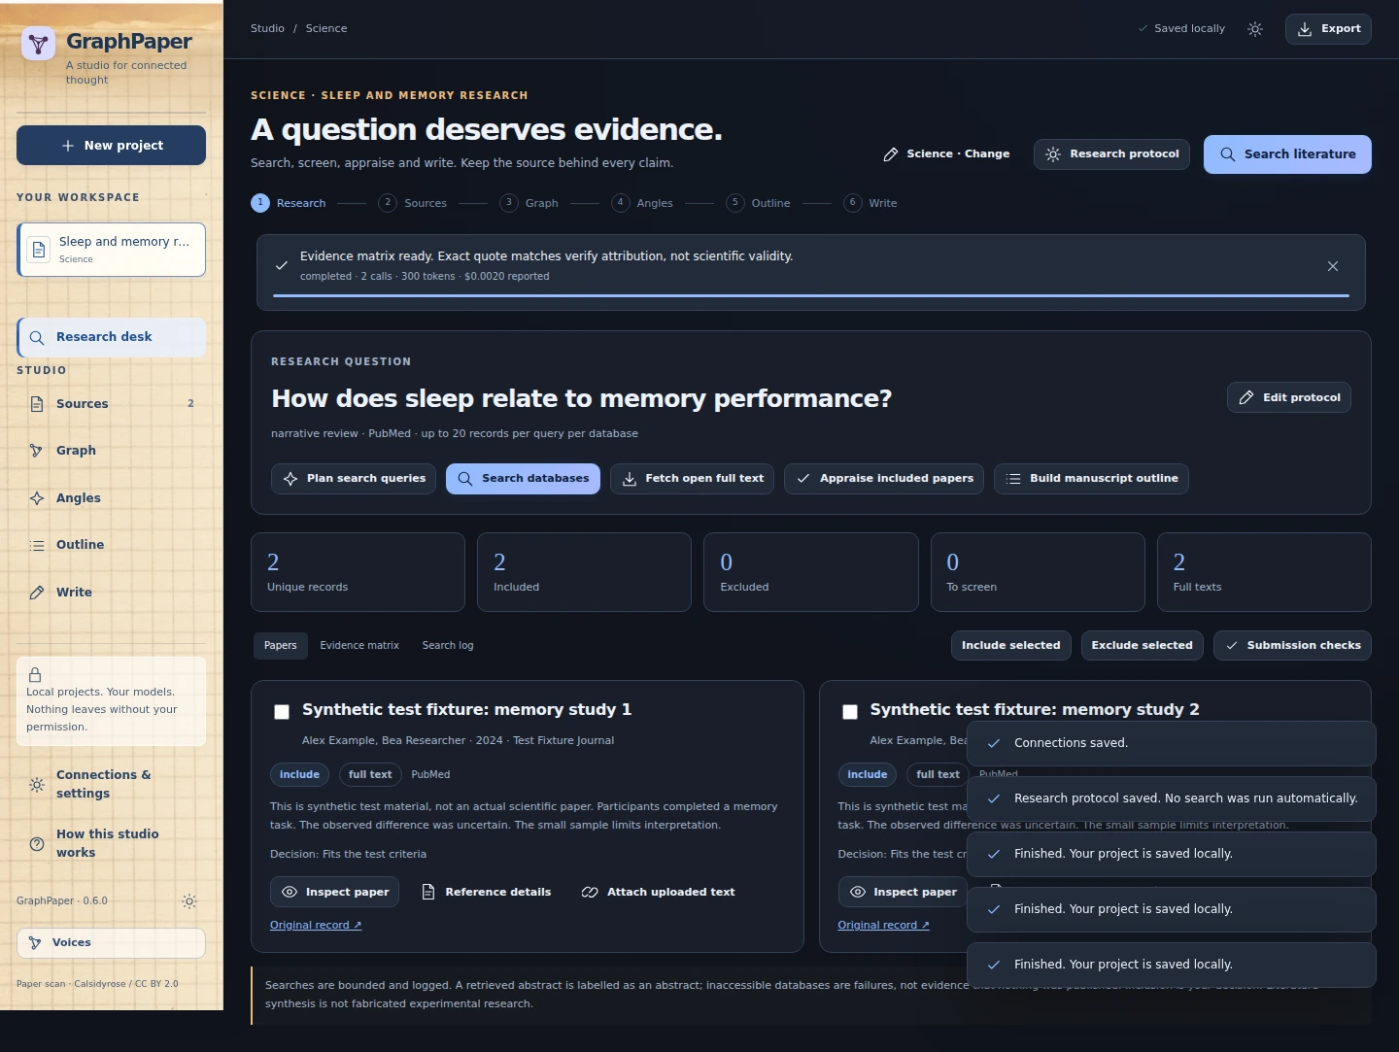The image size is (1399, 1052).
Task: Open the Graph sidebar item
Action: [x=111, y=451]
